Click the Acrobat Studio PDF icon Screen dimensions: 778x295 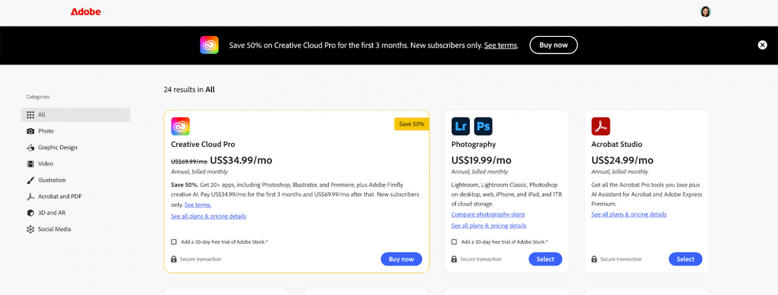[x=600, y=126]
